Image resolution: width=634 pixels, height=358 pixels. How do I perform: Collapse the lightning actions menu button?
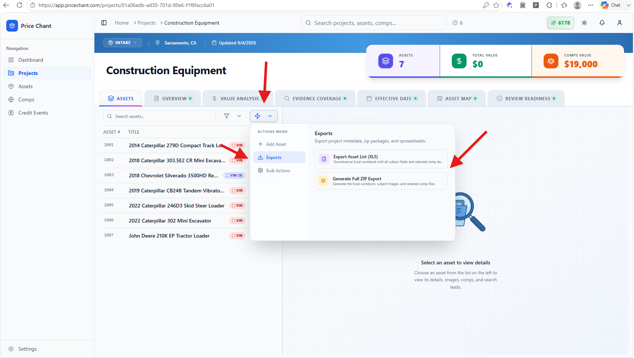point(264,116)
